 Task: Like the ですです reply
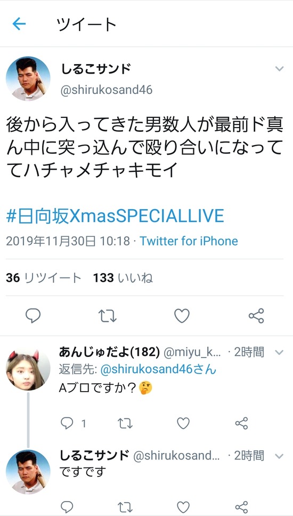[183, 507]
